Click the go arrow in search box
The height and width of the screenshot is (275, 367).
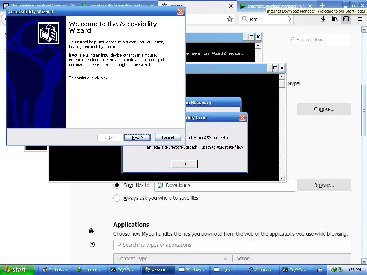[x=288, y=19]
